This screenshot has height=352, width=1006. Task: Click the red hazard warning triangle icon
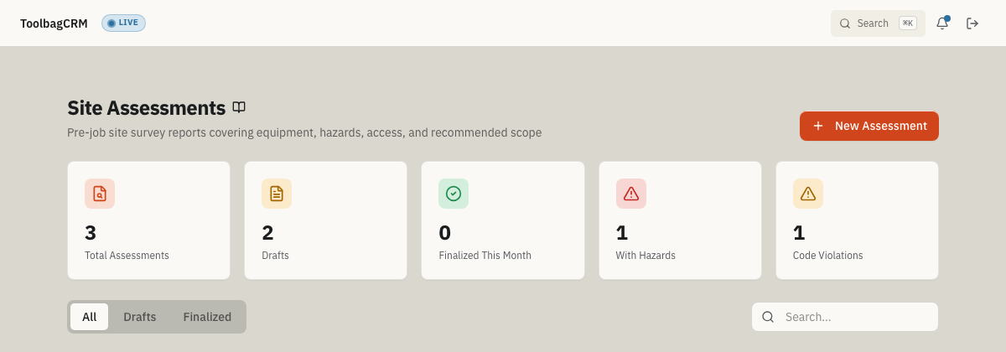coord(631,194)
